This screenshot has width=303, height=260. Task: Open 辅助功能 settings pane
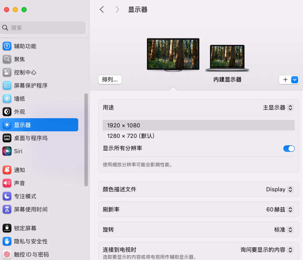pos(39,46)
